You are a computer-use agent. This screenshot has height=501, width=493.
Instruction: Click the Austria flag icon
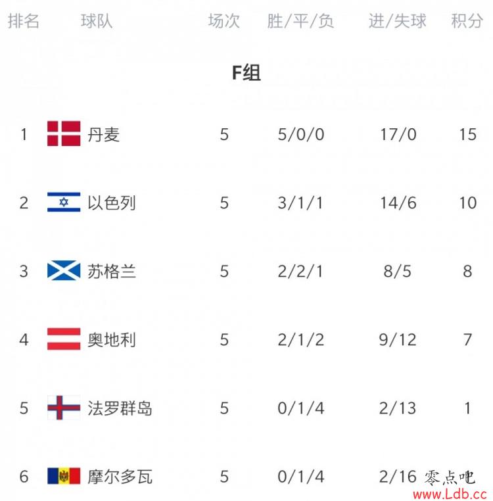click(64, 339)
